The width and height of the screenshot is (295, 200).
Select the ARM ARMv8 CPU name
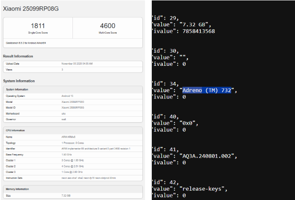[x=69, y=137]
